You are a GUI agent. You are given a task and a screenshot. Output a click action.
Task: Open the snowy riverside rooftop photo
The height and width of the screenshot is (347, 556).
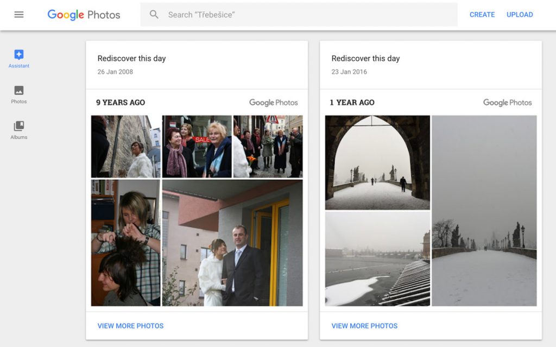377,258
